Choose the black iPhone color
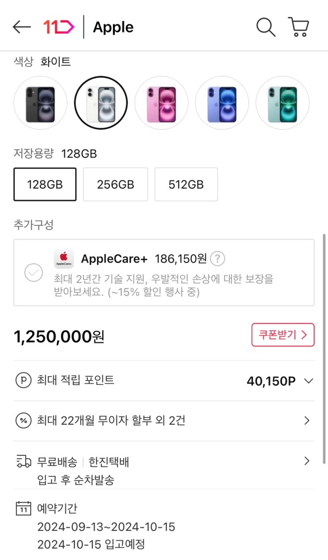Image resolution: width=328 pixels, height=560 pixels. [40, 103]
